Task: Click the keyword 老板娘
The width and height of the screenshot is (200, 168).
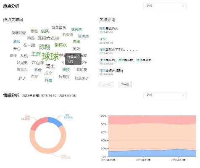Action: pyautogui.click(x=68, y=34)
